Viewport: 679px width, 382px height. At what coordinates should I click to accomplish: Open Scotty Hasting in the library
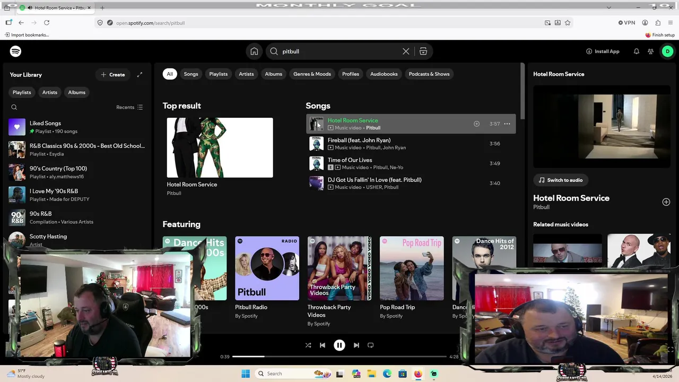[77, 240]
